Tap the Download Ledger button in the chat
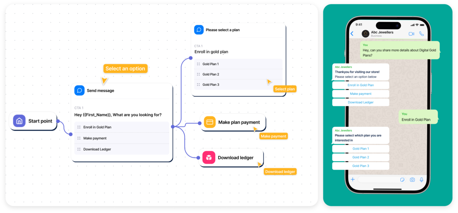 pyautogui.click(x=360, y=102)
